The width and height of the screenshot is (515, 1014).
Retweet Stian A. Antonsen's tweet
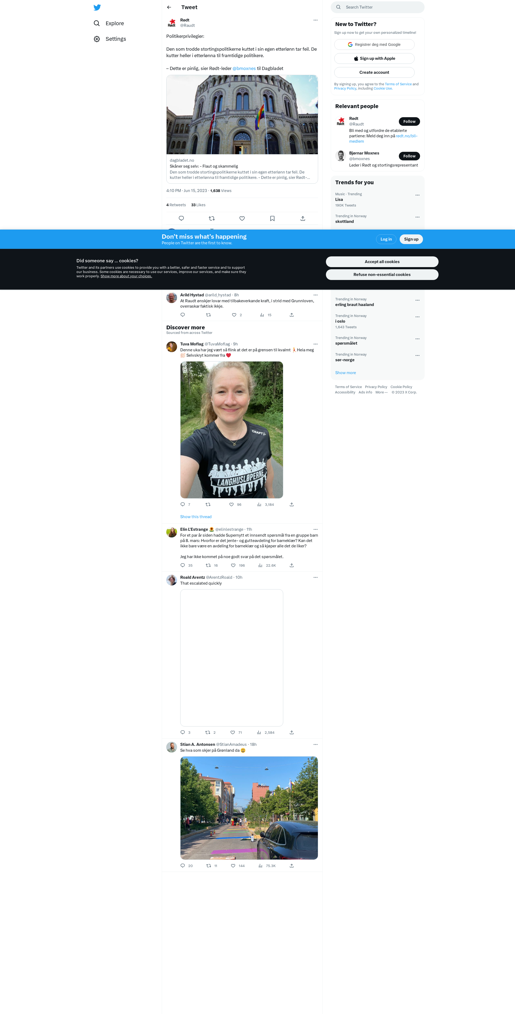tap(209, 866)
